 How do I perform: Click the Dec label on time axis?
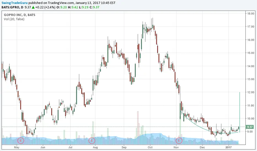tap(202, 147)
